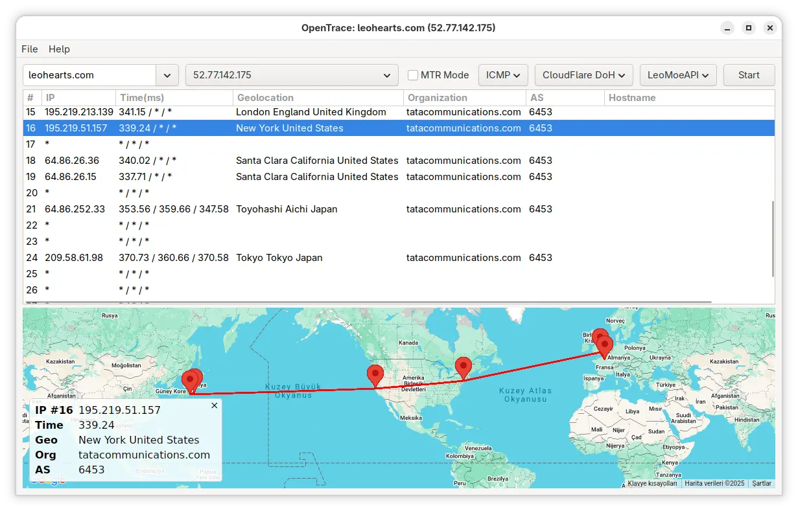Open the File menu
This screenshot has height=511, width=798.
pyautogui.click(x=30, y=49)
